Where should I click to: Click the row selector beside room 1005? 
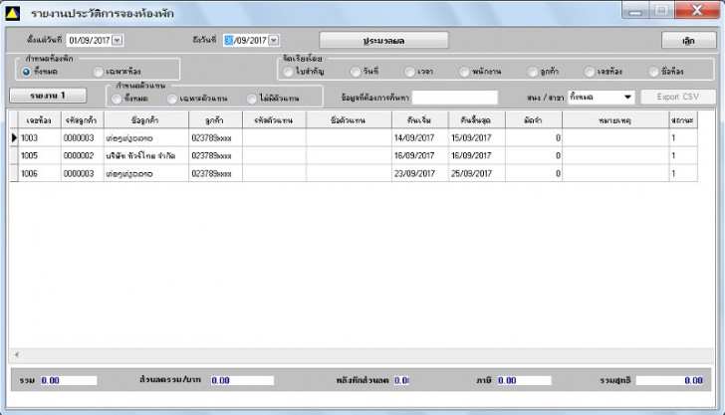(x=14, y=155)
